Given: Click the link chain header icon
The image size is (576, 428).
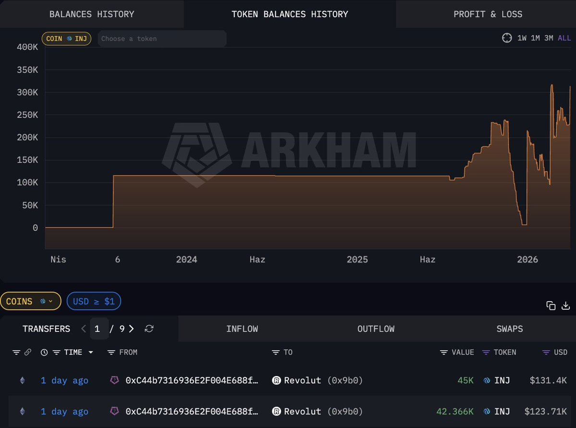Looking at the screenshot, I should coord(28,352).
